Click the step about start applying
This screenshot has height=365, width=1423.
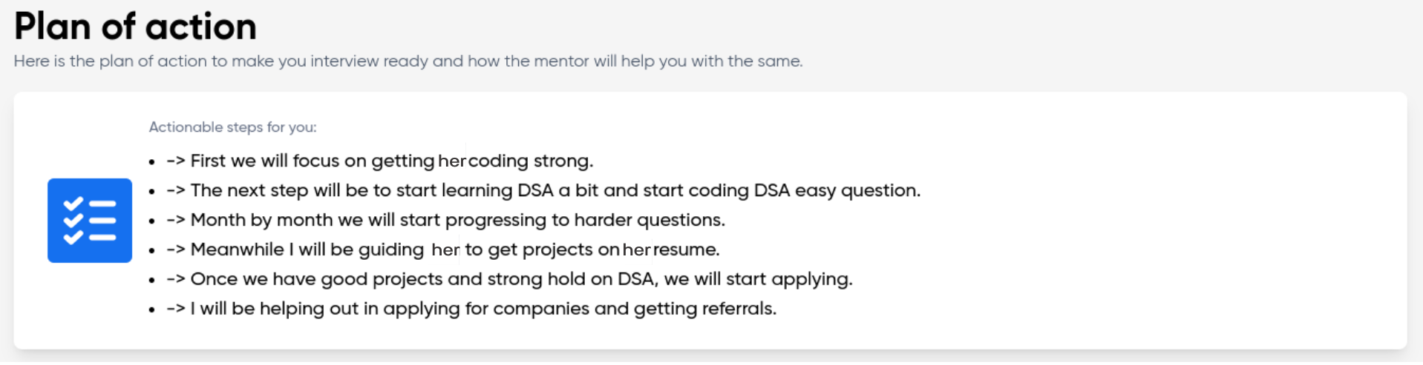pyautogui.click(x=509, y=279)
